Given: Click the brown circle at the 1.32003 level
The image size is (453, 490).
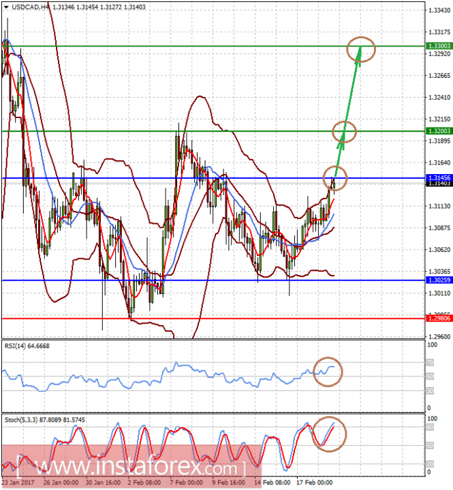Looking at the screenshot, I should coord(344,132).
